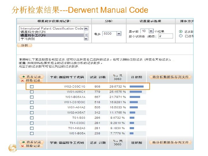The image size is (208, 156).
Task: Click the code W02-K05A7
Action: [76, 113]
